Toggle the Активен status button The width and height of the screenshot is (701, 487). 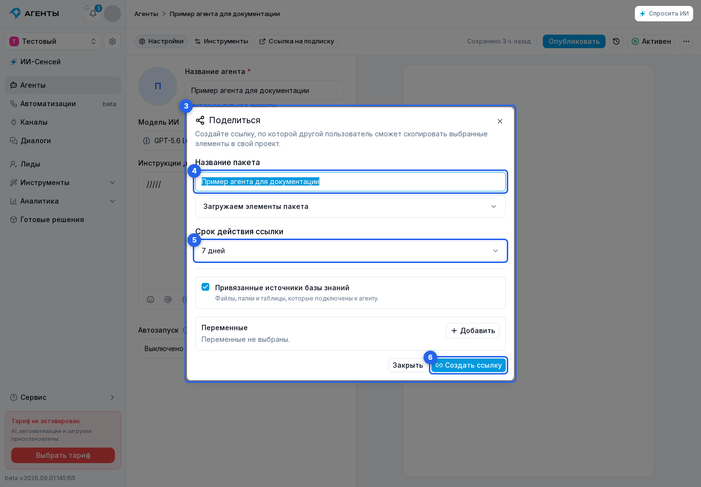pos(651,41)
